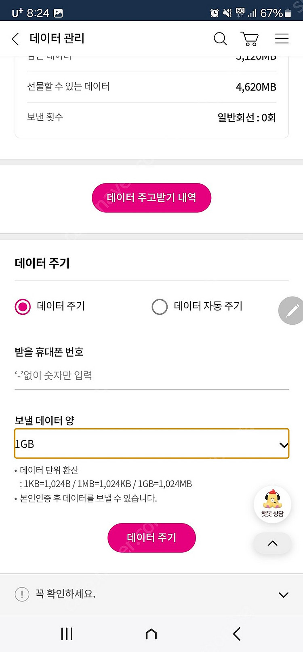303x652 pixels.
Task: Click the 데이터 주고받기 내역 button
Action: pyautogui.click(x=151, y=198)
